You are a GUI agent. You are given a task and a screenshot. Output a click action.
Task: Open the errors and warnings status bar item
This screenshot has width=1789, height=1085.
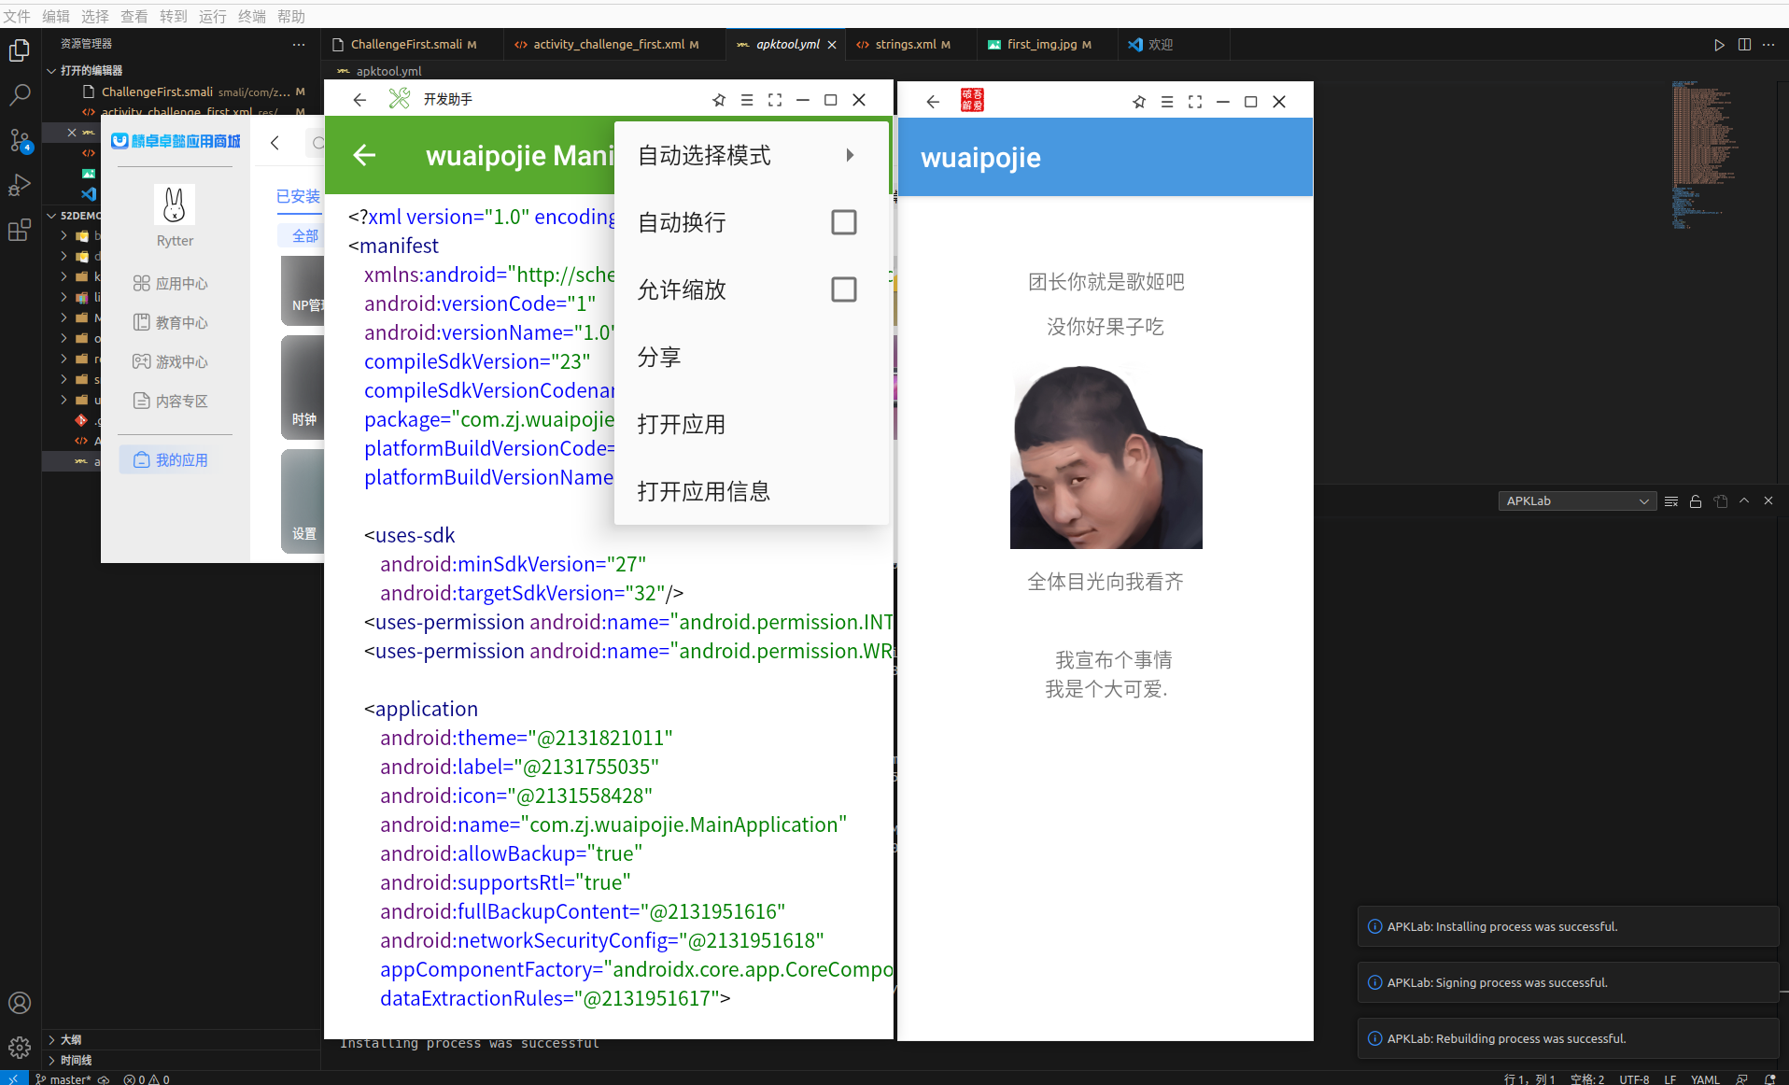pos(147,1078)
